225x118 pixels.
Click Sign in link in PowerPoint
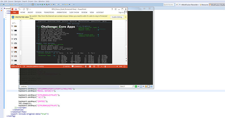pyautogui.click(x=121, y=12)
